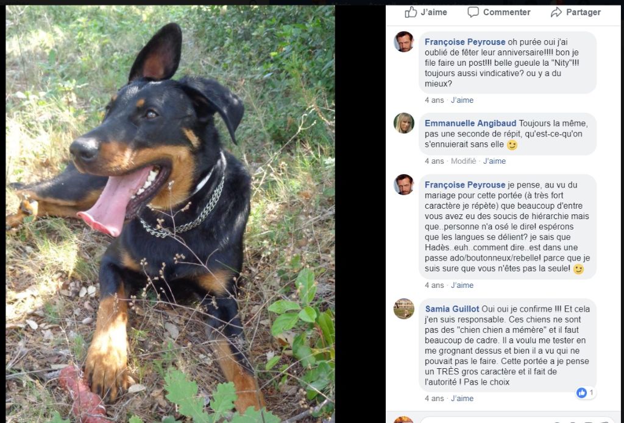Like Emmanuelle Angibaud's comment
The height and width of the screenshot is (423, 624).
pyautogui.click(x=494, y=161)
